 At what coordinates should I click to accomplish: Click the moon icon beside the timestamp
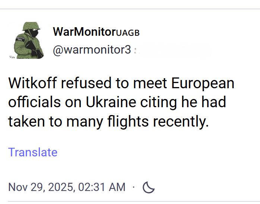click(x=149, y=187)
